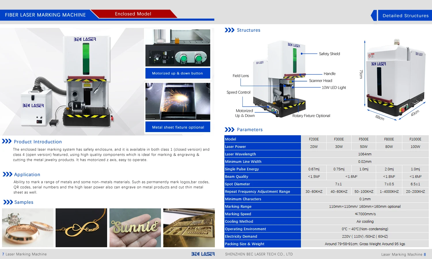Click the 40cm depth dimension label

(415, 113)
